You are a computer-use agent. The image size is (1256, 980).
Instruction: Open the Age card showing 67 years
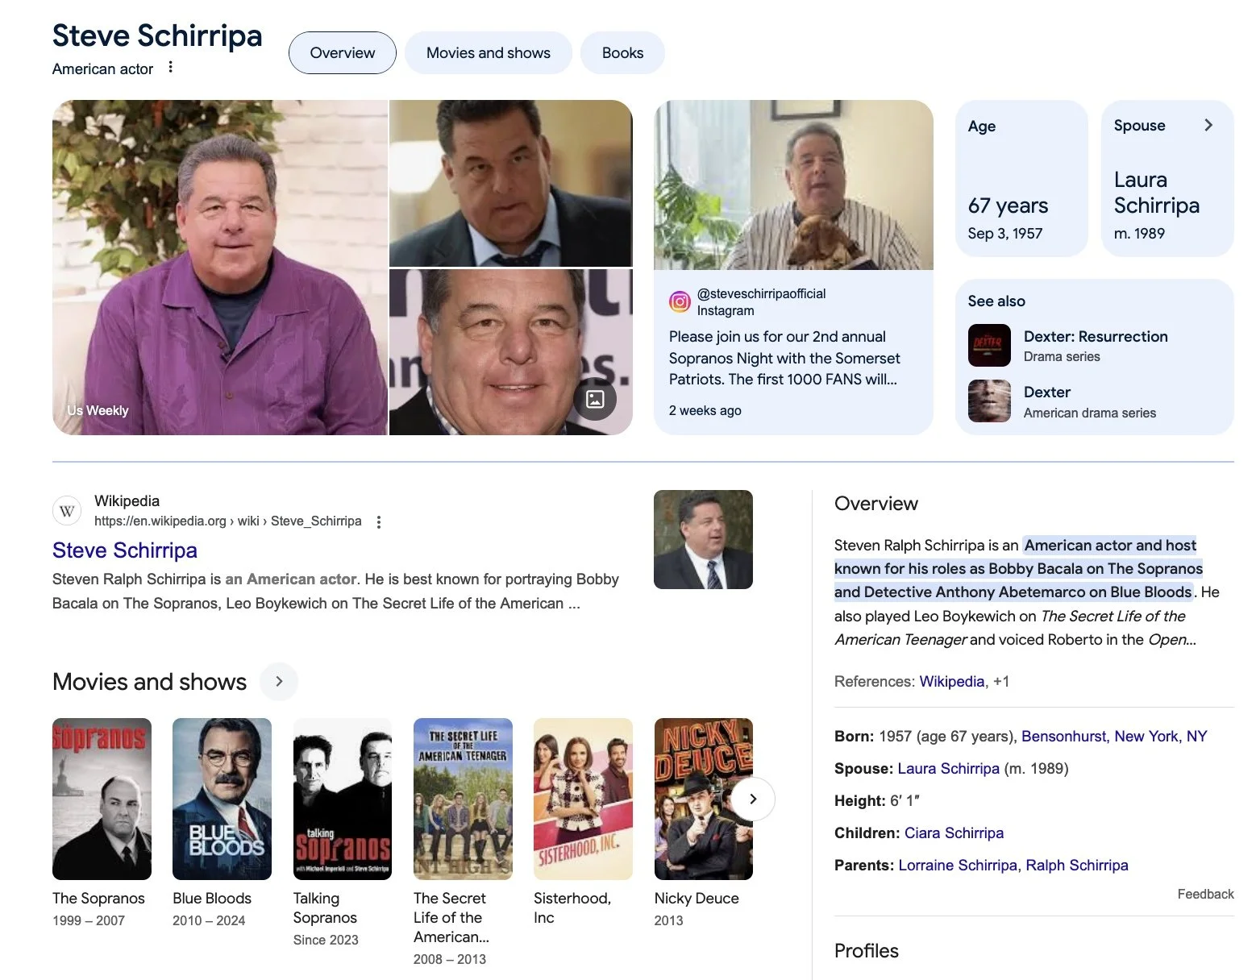pos(1021,178)
